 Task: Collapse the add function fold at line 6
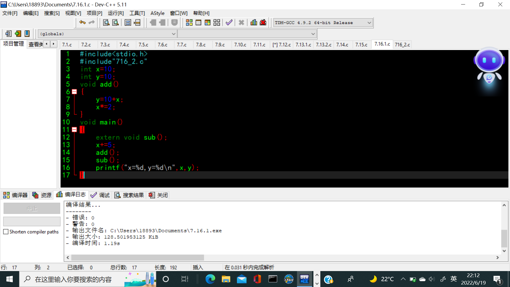click(x=74, y=92)
